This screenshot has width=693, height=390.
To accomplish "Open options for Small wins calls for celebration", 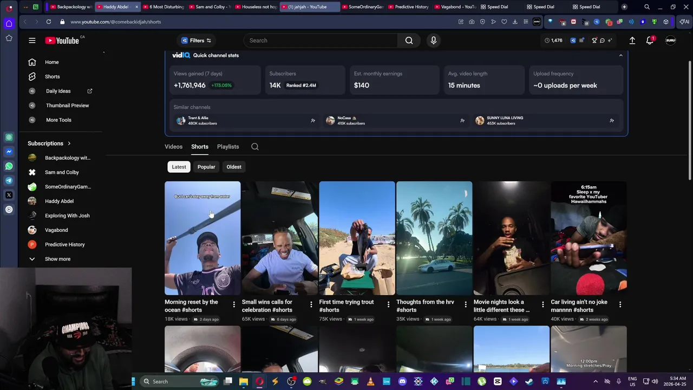I will point(311,304).
